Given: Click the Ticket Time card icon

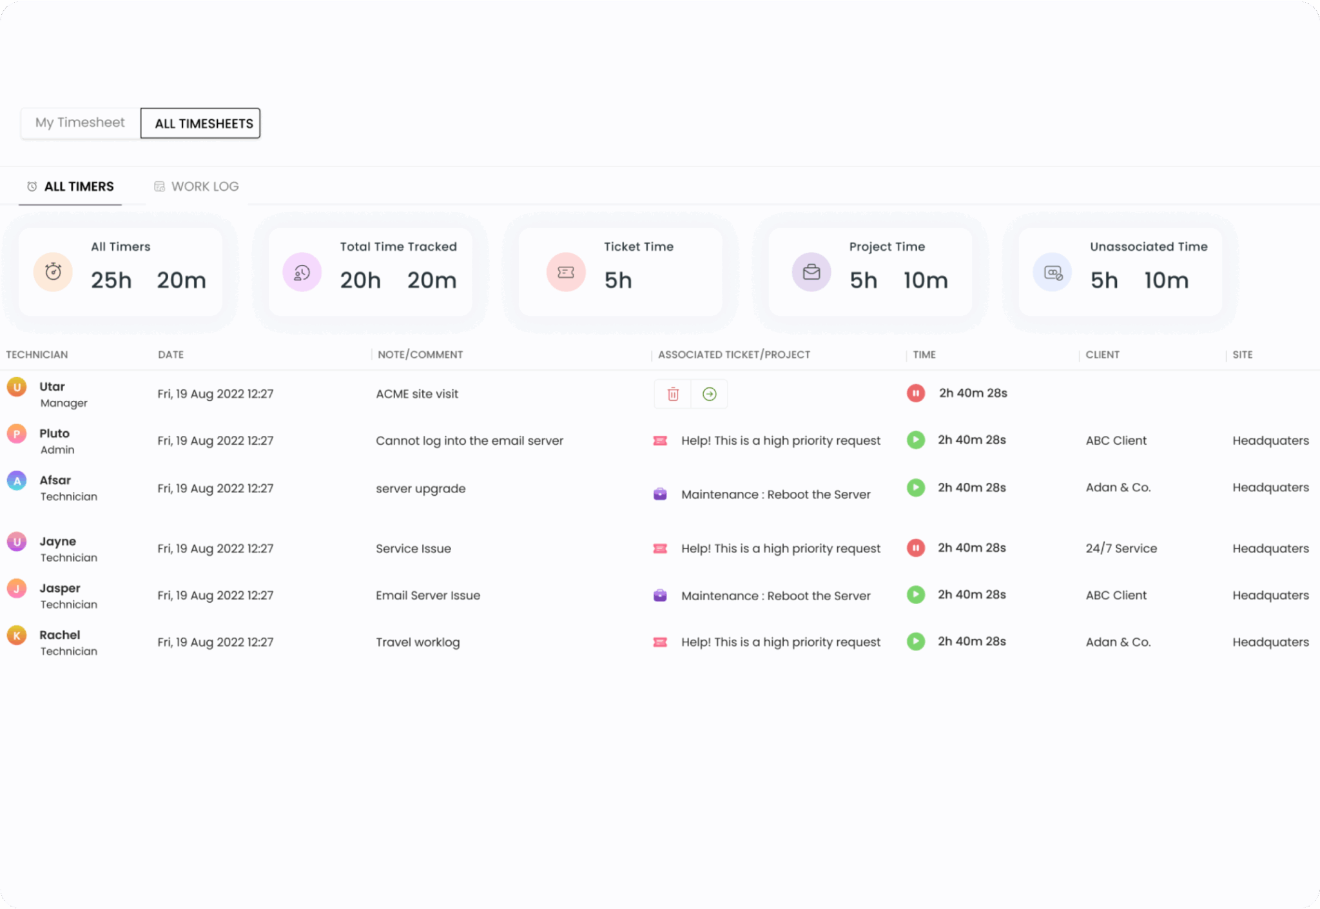Looking at the screenshot, I should pyautogui.click(x=566, y=272).
